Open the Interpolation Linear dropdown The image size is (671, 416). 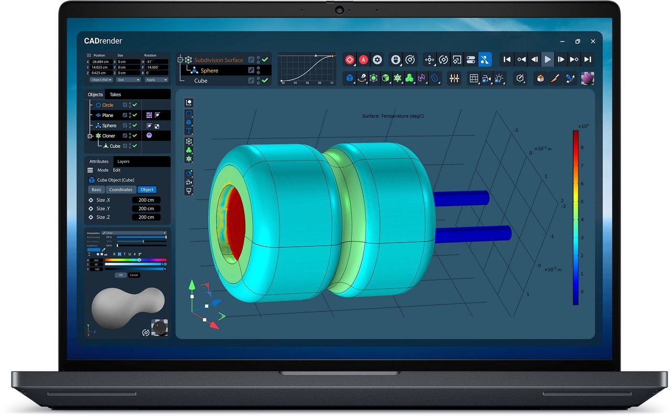pyautogui.click(x=134, y=233)
